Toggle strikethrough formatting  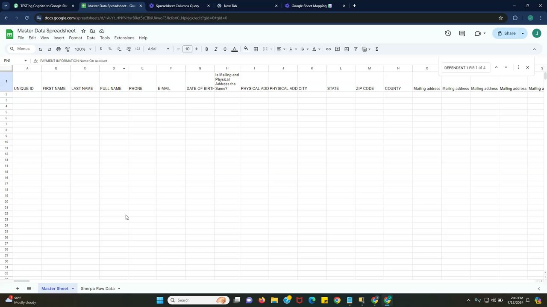[x=225, y=49]
